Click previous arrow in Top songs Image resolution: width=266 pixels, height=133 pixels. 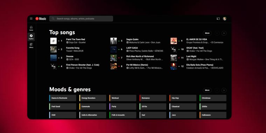coord(217,33)
